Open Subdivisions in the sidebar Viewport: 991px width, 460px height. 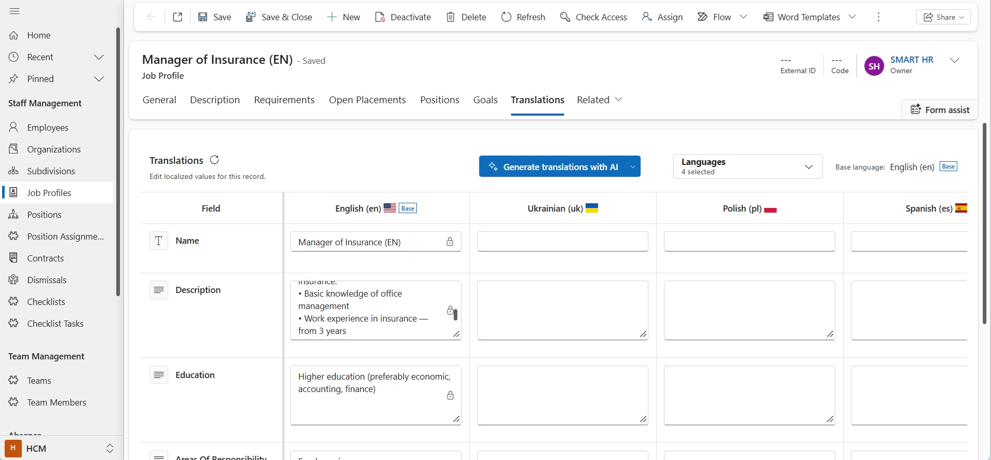[x=57, y=171]
